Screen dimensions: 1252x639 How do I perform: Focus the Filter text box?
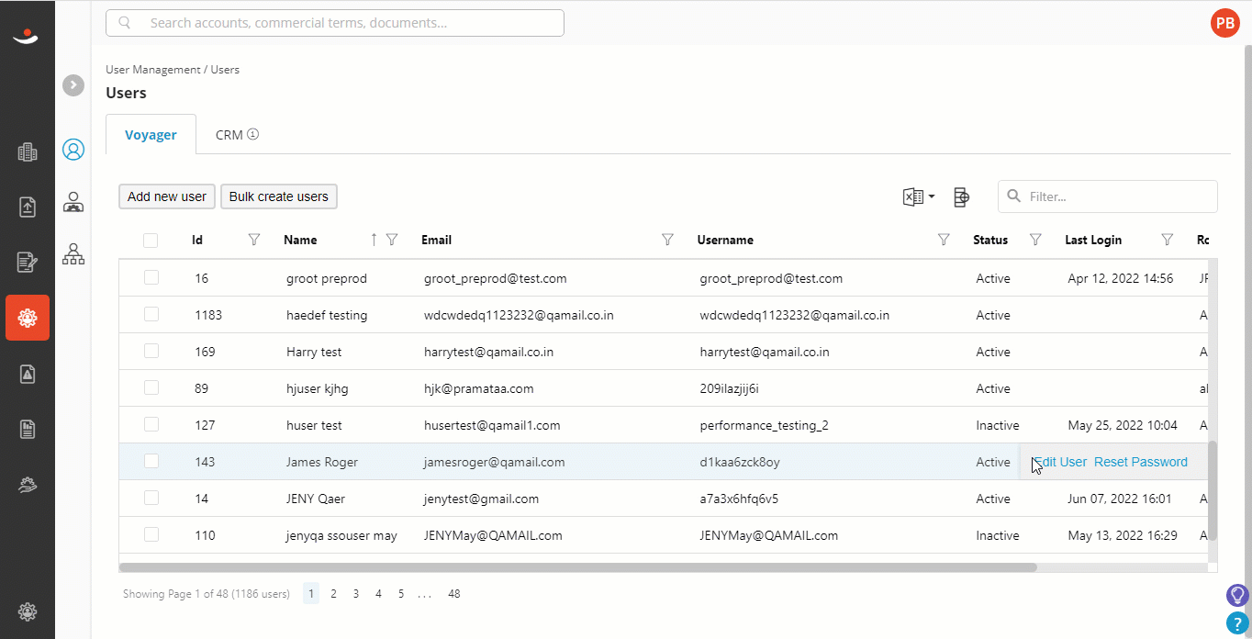point(1108,196)
